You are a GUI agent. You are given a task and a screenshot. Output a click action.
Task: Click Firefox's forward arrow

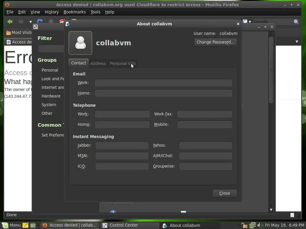(21, 21)
